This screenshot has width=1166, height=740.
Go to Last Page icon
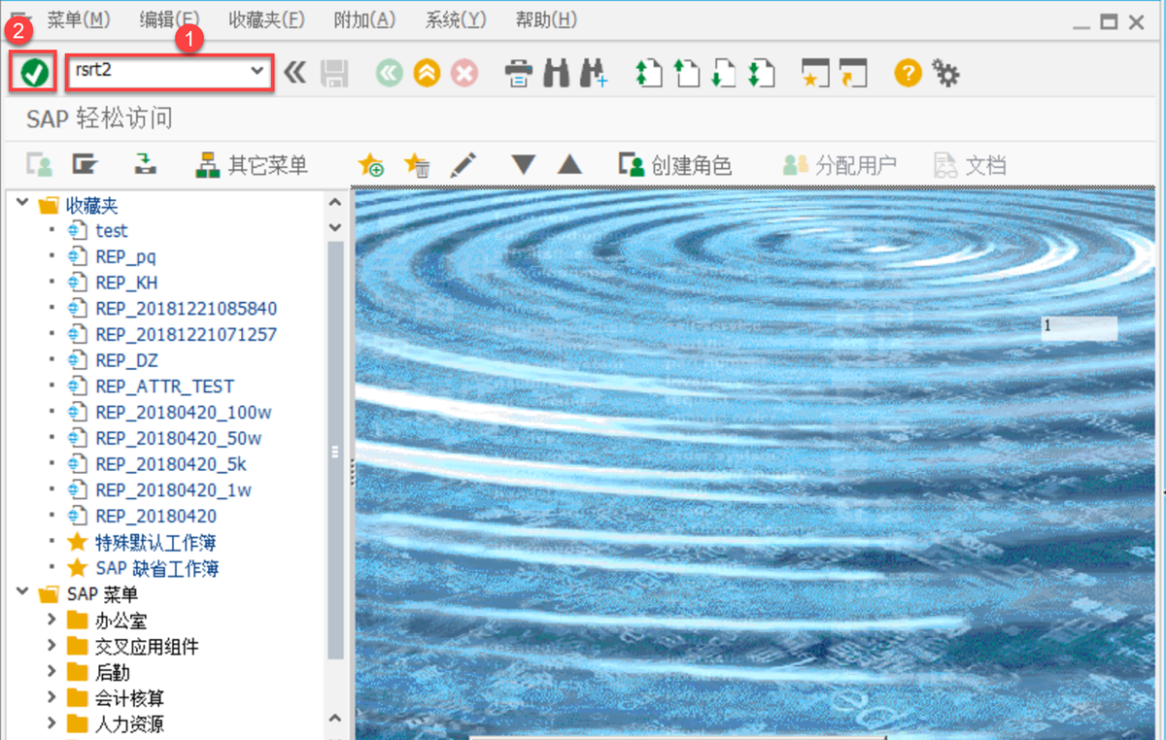click(761, 74)
